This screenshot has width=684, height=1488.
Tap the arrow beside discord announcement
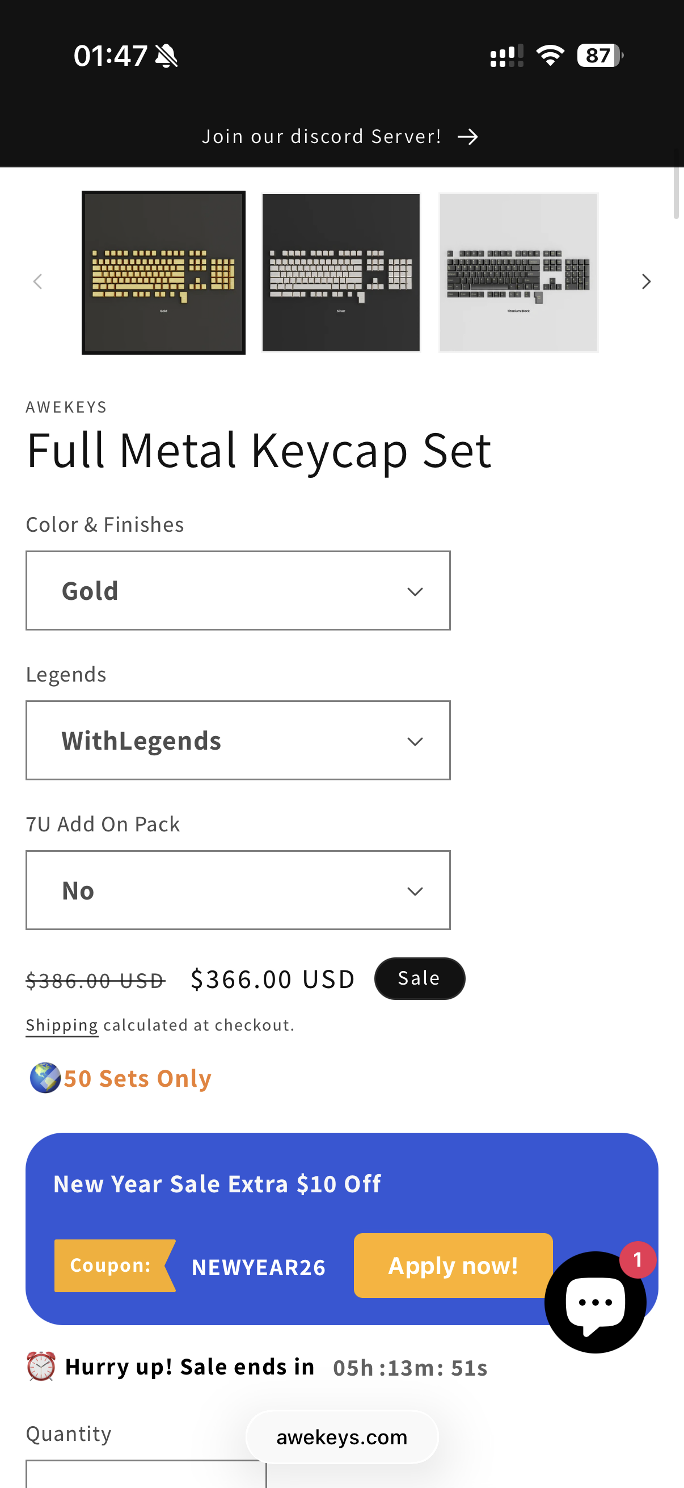point(467,137)
